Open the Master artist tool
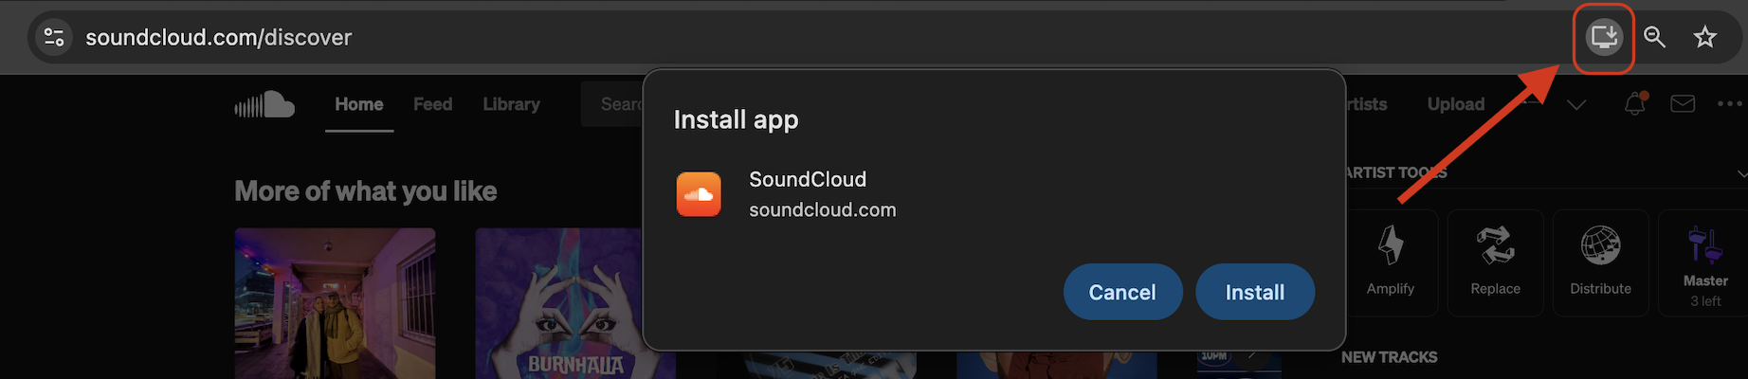Image resolution: width=1748 pixels, height=379 pixels. coord(1704,262)
